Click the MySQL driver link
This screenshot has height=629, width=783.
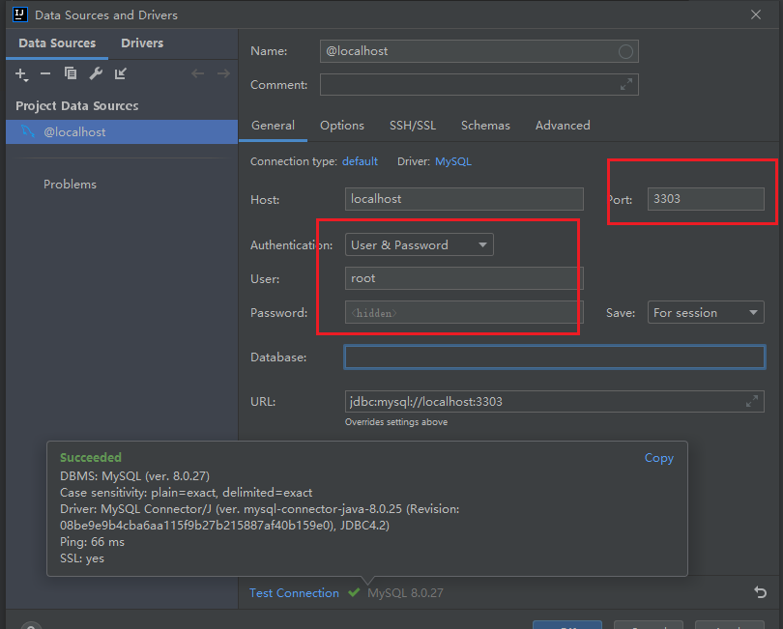pos(453,161)
